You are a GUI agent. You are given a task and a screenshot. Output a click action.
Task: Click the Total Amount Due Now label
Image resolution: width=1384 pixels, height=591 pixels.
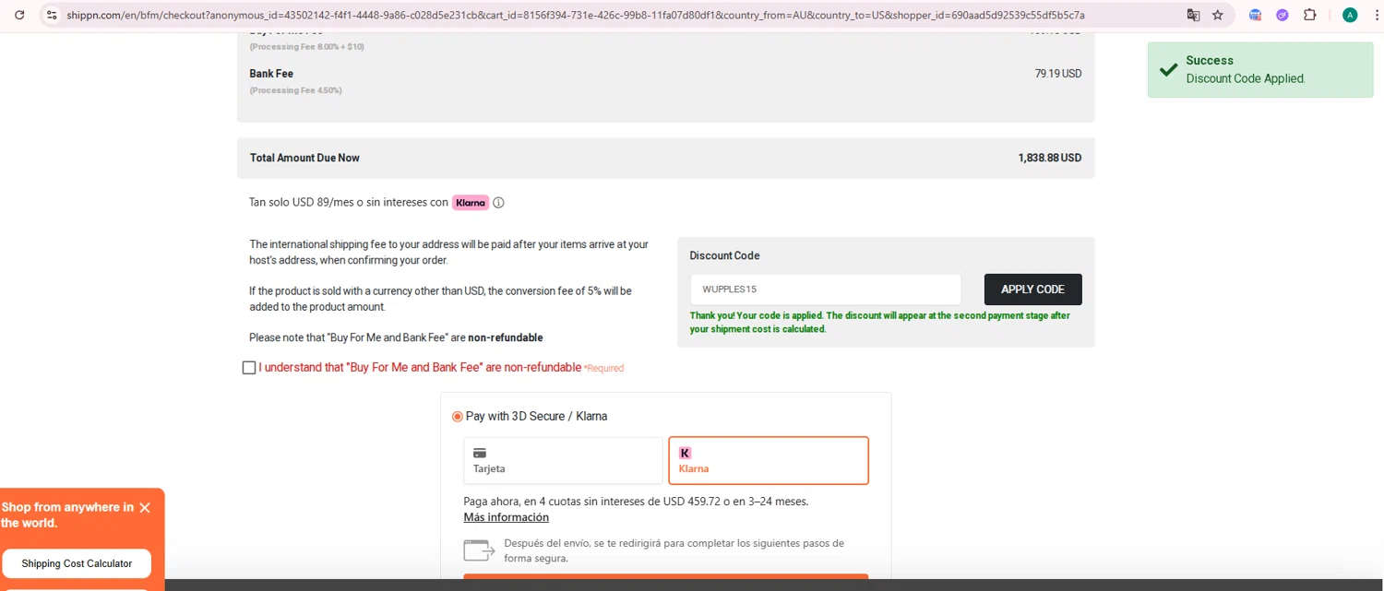pos(304,158)
